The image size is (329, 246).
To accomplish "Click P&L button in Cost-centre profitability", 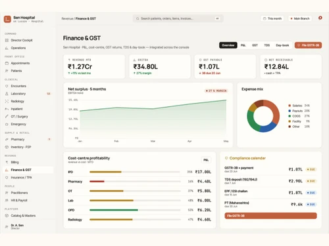I will [x=206, y=160].
